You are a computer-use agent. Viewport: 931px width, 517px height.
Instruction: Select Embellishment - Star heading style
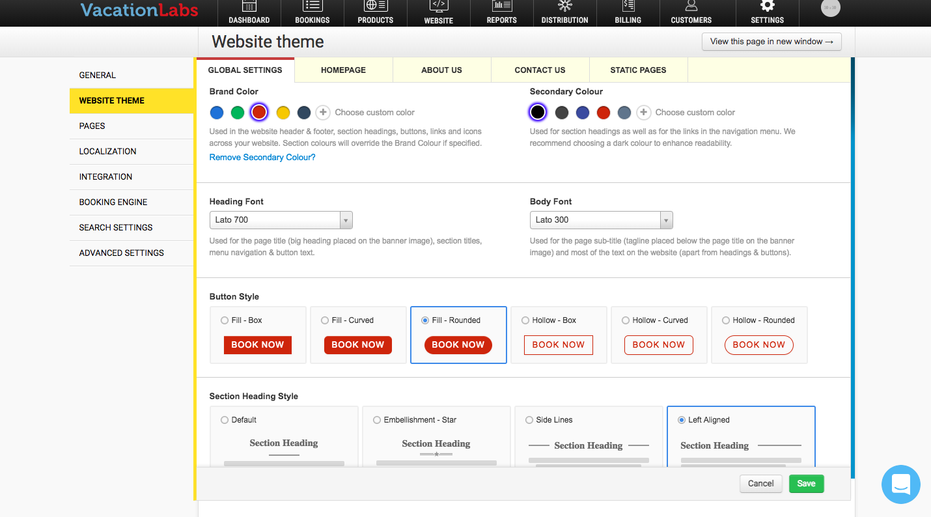point(377,420)
